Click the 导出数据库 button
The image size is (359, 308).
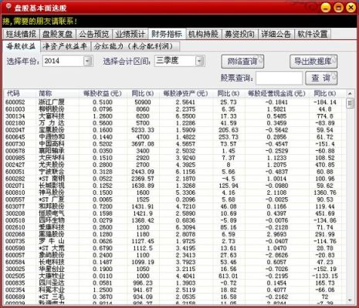pyautogui.click(x=313, y=62)
